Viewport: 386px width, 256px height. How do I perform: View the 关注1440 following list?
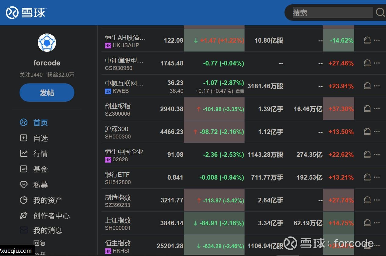[x=31, y=75]
